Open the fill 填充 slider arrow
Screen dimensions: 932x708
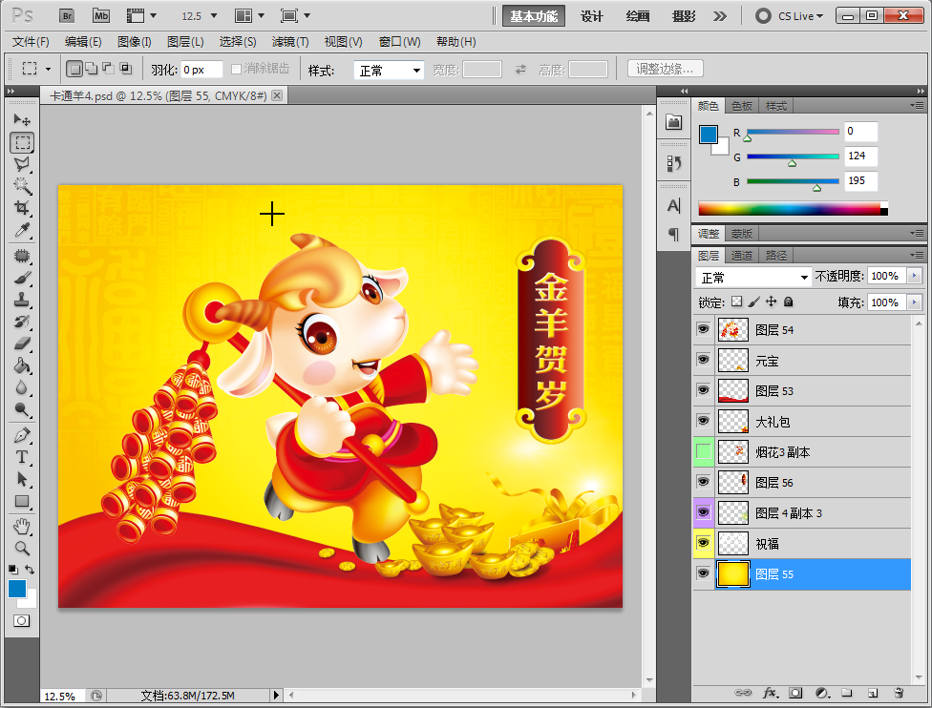click(914, 302)
